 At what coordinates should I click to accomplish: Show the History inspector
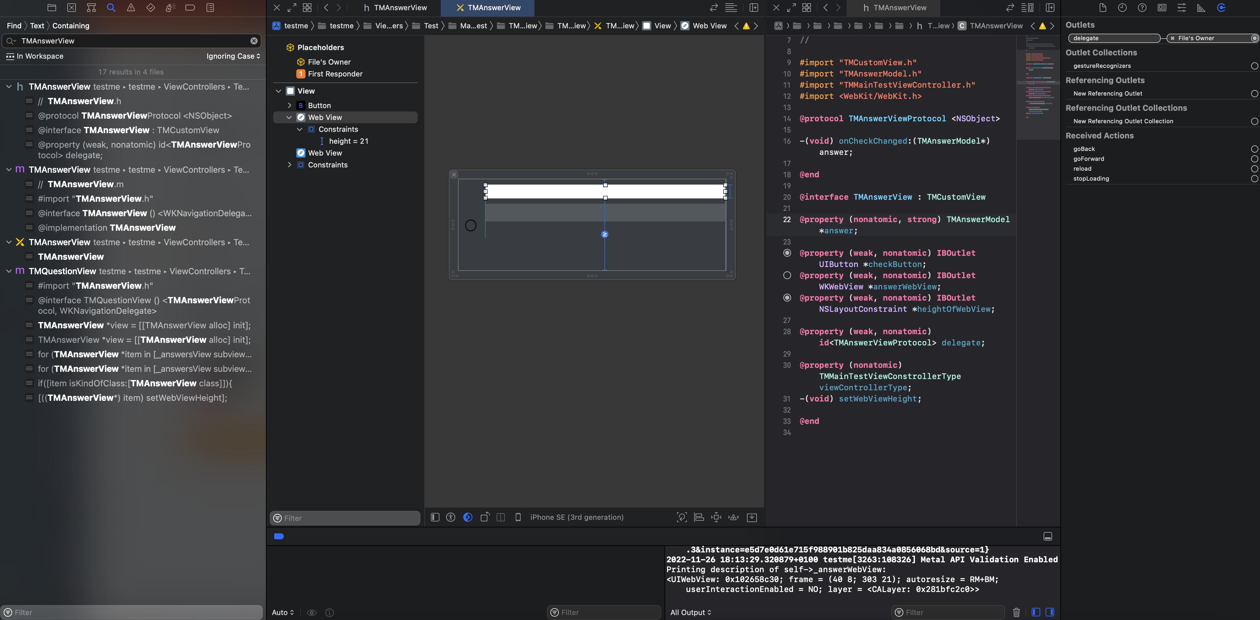pyautogui.click(x=1122, y=8)
